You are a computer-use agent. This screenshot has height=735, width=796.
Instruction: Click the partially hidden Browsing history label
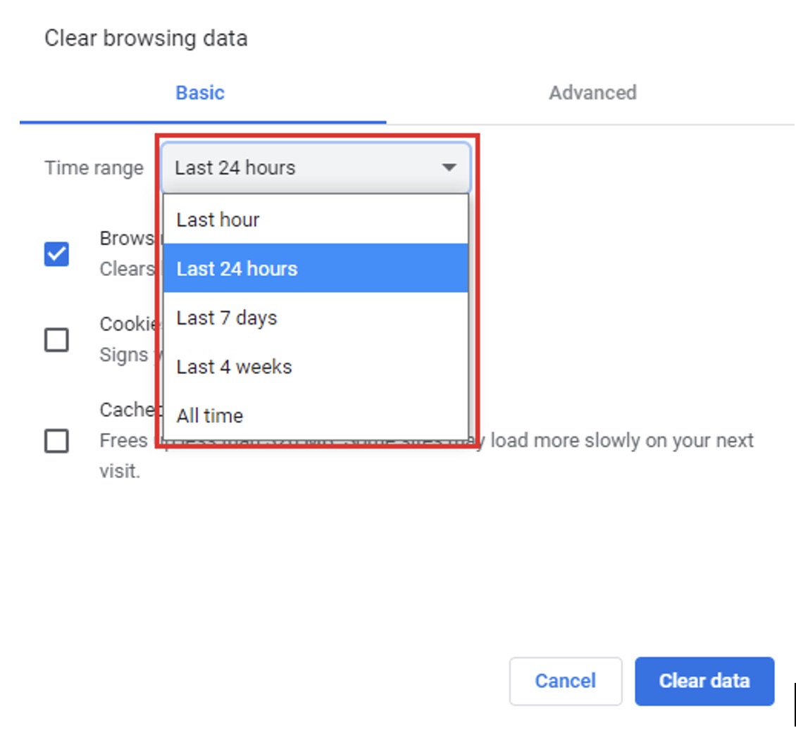[127, 239]
